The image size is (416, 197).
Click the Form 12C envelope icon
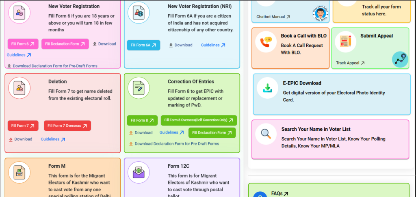139,172
